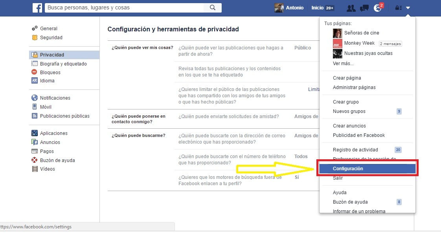Open Seguridad settings label
The height and width of the screenshot is (235, 441).
51,37
